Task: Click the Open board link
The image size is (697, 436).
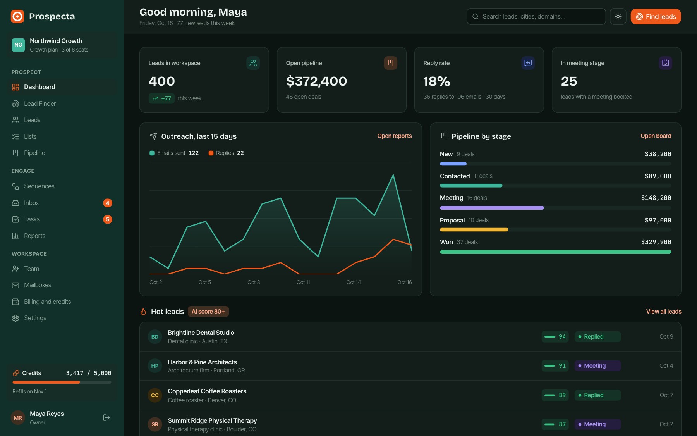Action: (x=656, y=136)
